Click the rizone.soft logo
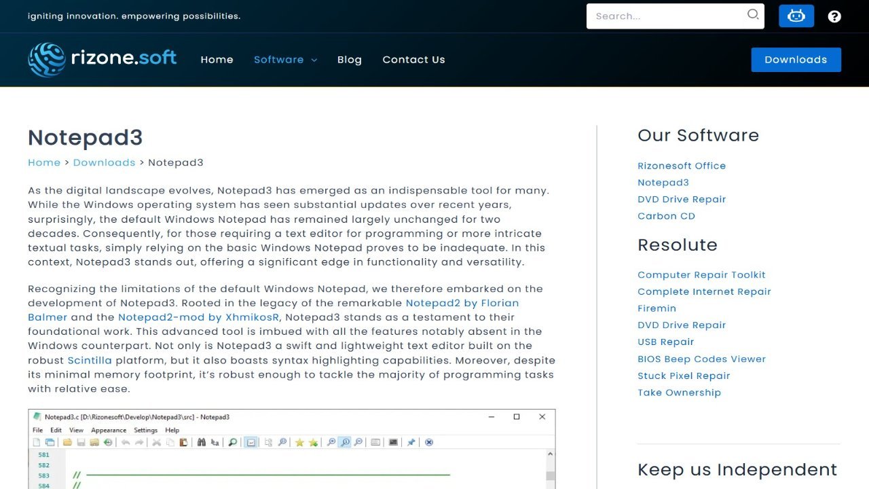Image resolution: width=869 pixels, height=489 pixels. (x=103, y=59)
